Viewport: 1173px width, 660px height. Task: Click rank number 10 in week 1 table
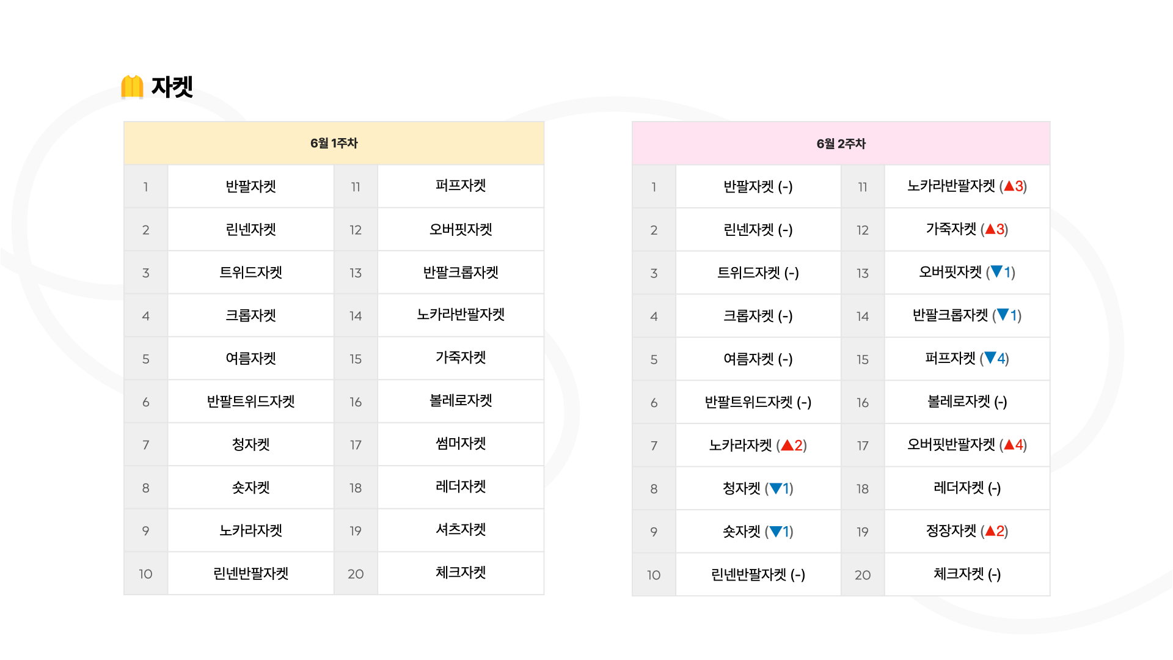(145, 574)
